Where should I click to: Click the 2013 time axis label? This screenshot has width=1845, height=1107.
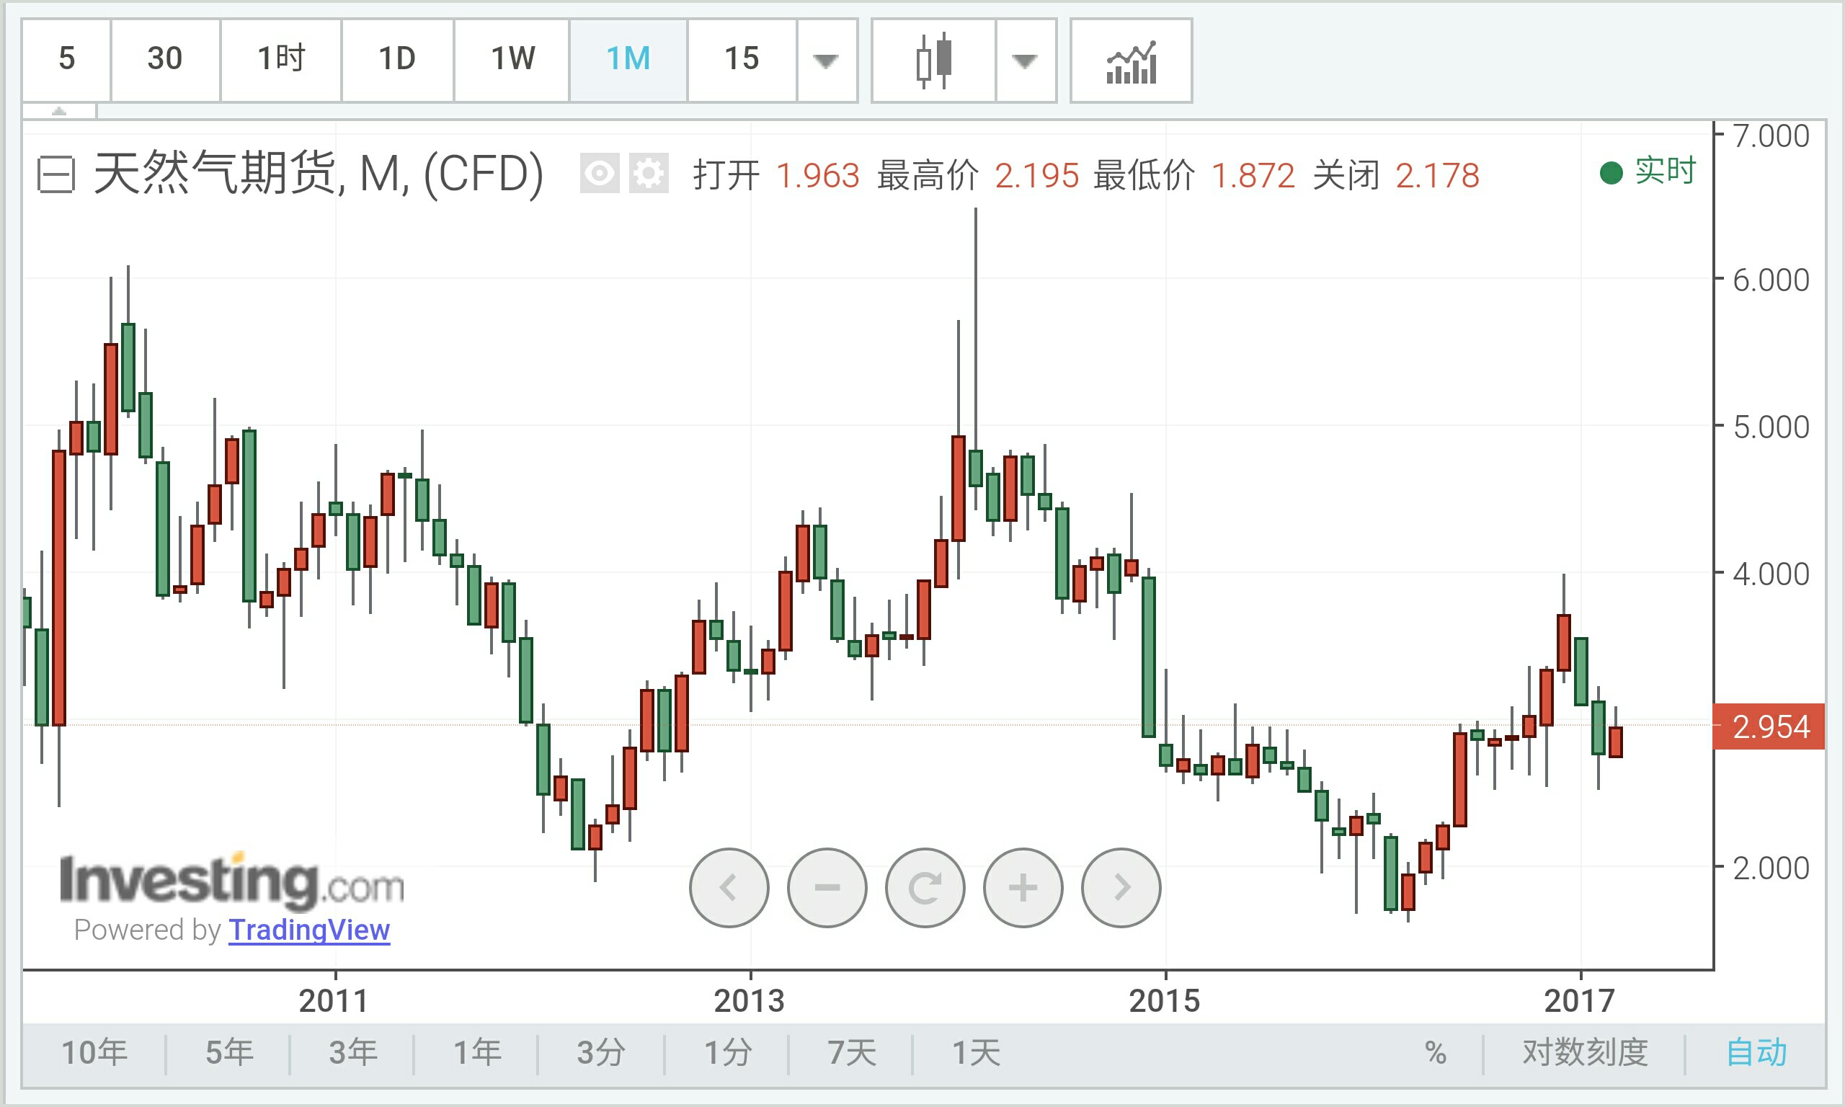pos(750,1001)
